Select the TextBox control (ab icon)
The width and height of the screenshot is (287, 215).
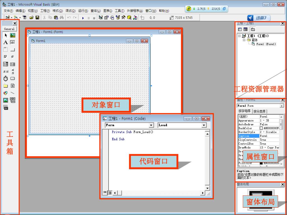[12, 43]
